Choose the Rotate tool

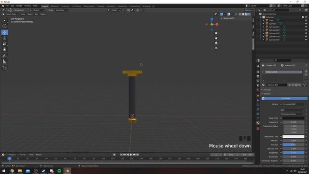[x=4, y=38]
